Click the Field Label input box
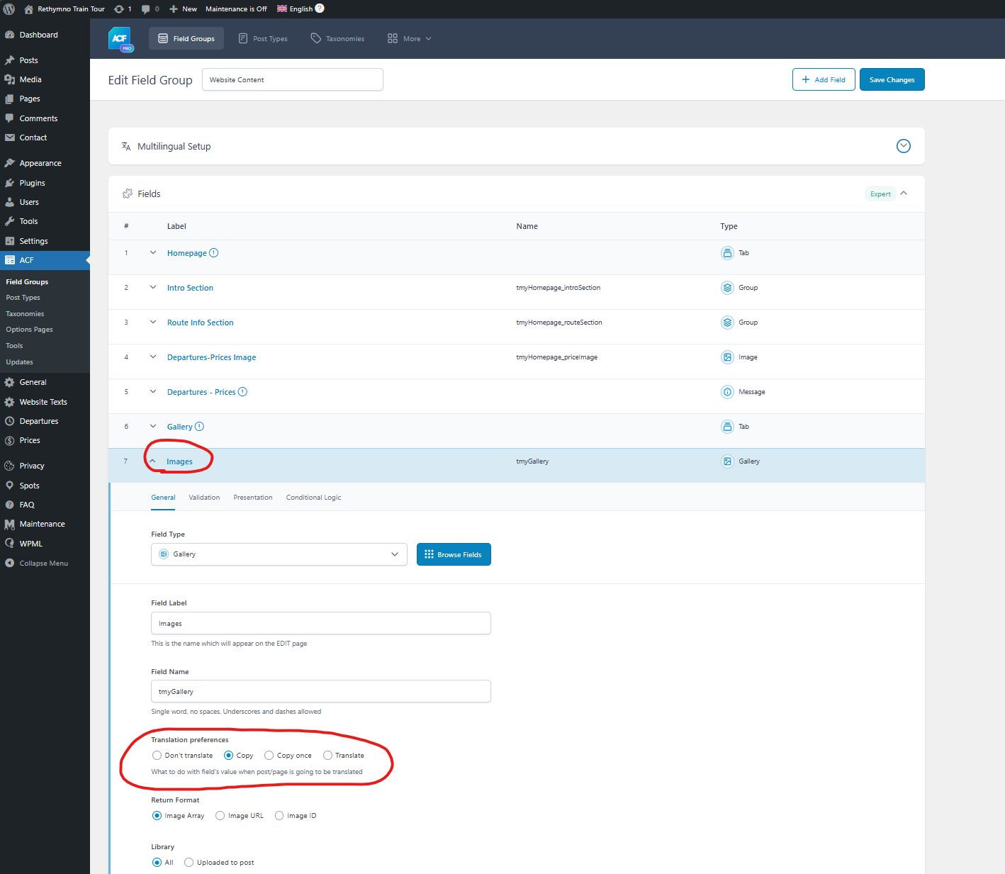Viewport: 1005px width, 874px height. pyautogui.click(x=321, y=623)
